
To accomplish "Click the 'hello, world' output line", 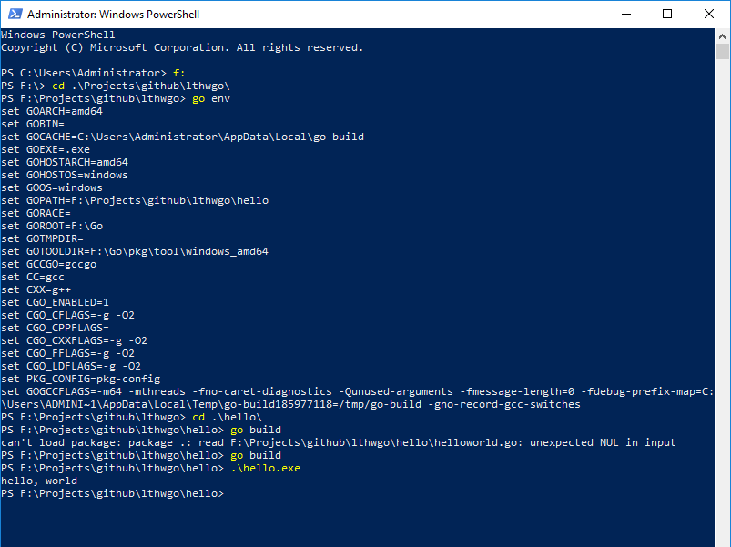I will click(39, 481).
